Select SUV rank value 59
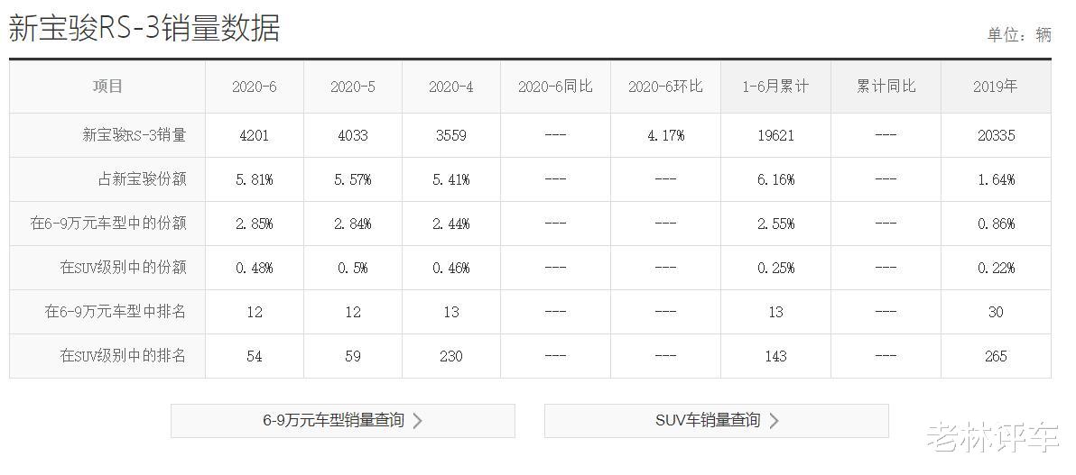 point(353,356)
